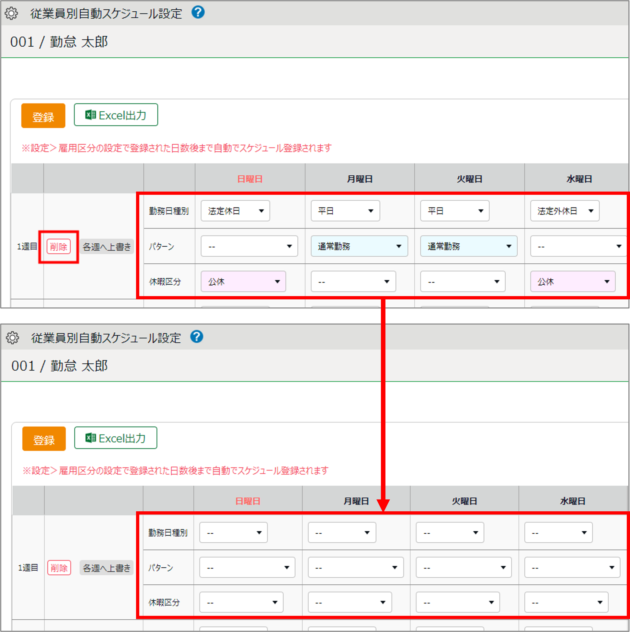Open empty Monday pattern dropdown in bottom panel

pyautogui.click(x=356, y=567)
